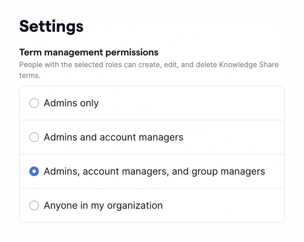Click the empty radio circle beside Admins only
The width and height of the screenshot is (304, 242).
pyautogui.click(x=35, y=102)
